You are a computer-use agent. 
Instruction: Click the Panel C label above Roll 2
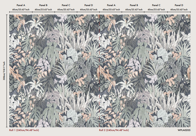(156, 5)
